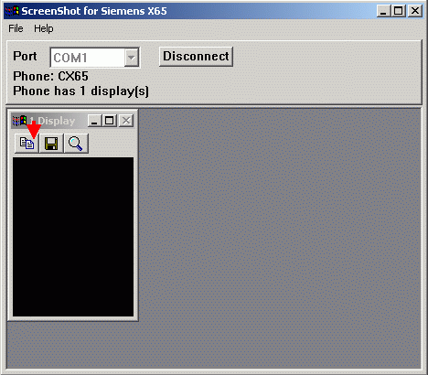Viewport: 428px width, 375px height.
Task: Click the 1 Display window title icon
Action: tap(19, 121)
